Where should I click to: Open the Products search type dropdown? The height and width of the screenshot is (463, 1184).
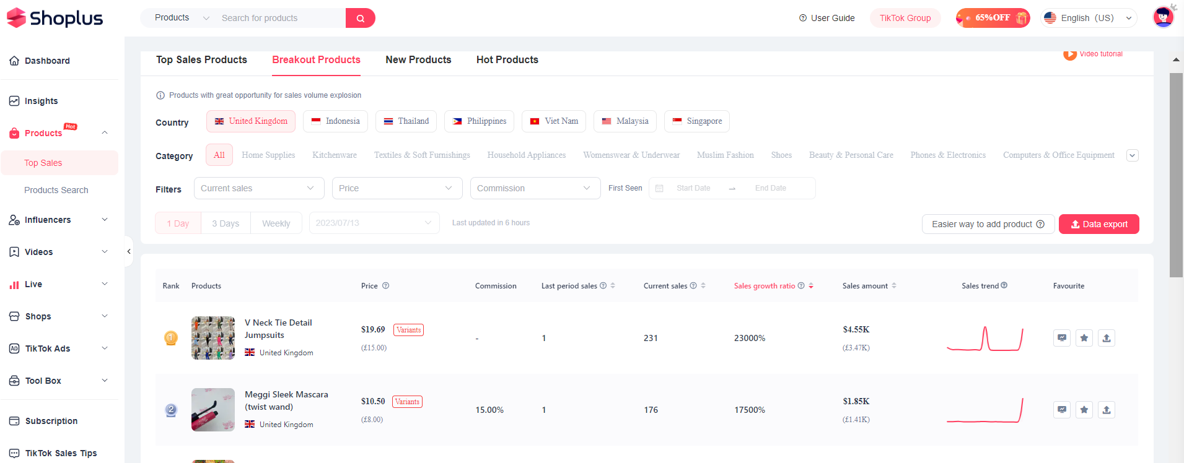pyautogui.click(x=182, y=18)
